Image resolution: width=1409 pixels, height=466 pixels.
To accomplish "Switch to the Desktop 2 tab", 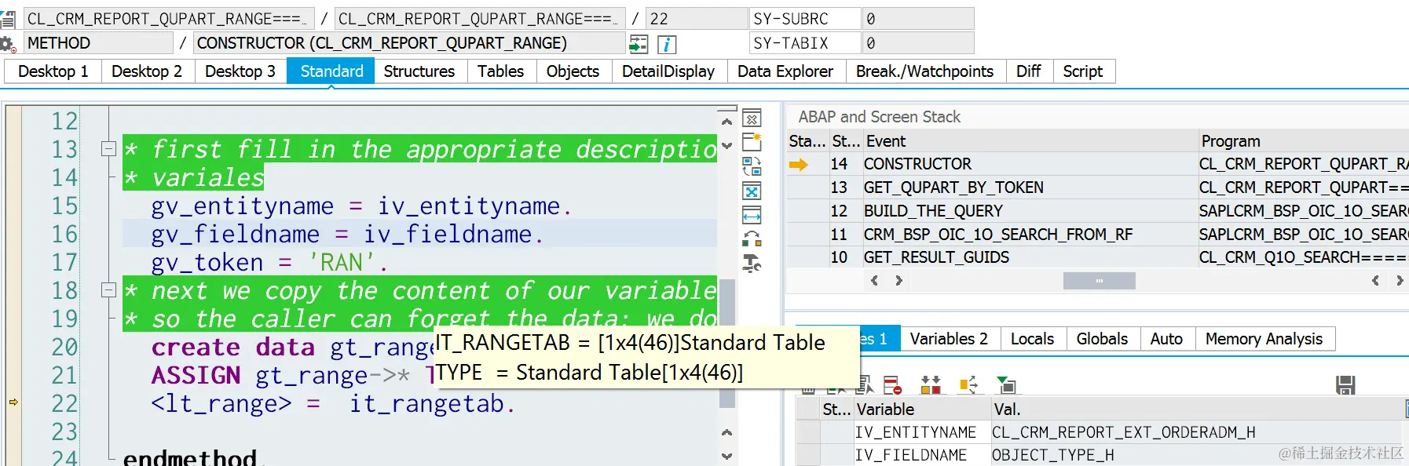I will pos(147,71).
